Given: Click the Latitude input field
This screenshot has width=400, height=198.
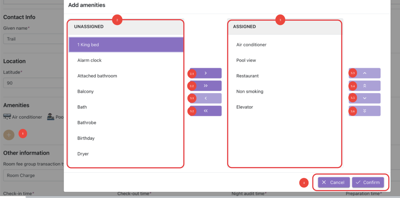Looking at the screenshot, I should pyautogui.click(x=33, y=83).
